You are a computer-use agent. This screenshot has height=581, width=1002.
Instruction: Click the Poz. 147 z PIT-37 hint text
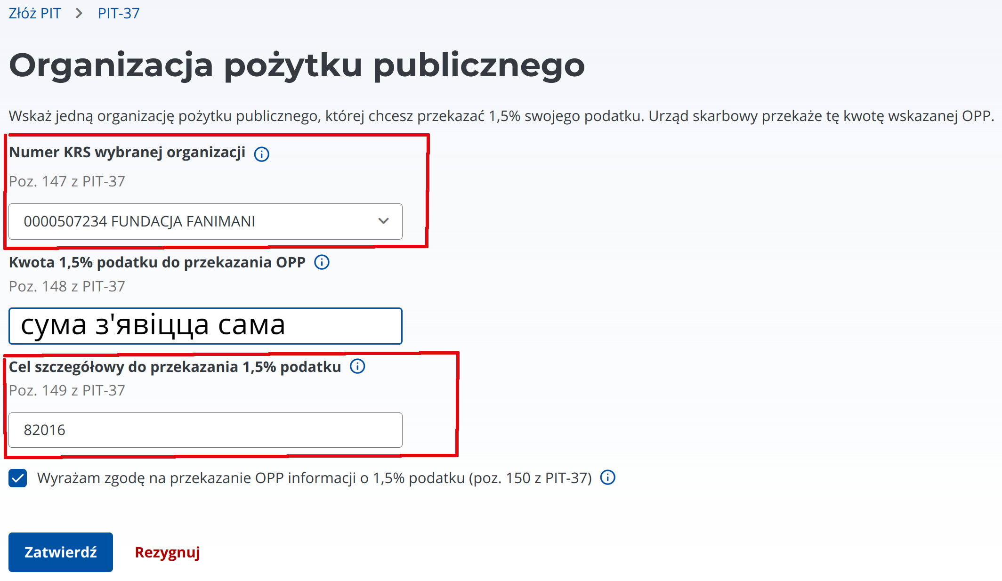(x=67, y=181)
